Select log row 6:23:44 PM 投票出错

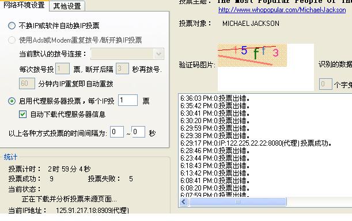pos(215,158)
